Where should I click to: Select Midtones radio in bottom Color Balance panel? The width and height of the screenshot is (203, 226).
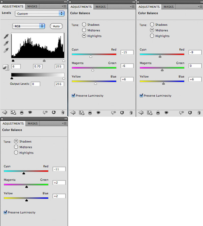(x=16, y=147)
